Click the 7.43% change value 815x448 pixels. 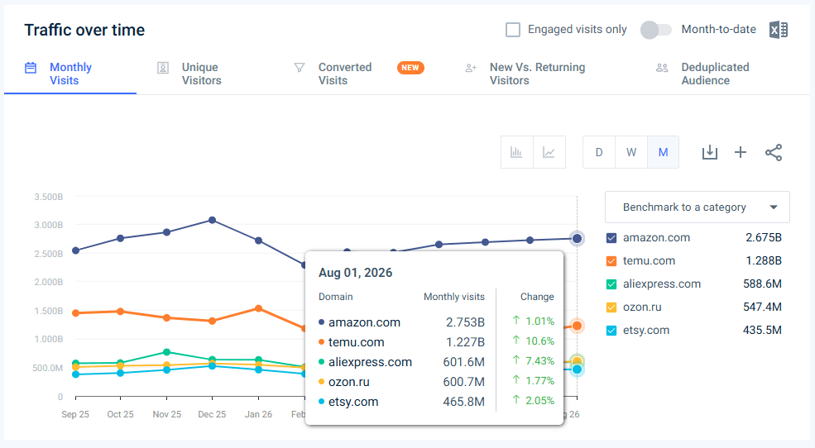[539, 360]
